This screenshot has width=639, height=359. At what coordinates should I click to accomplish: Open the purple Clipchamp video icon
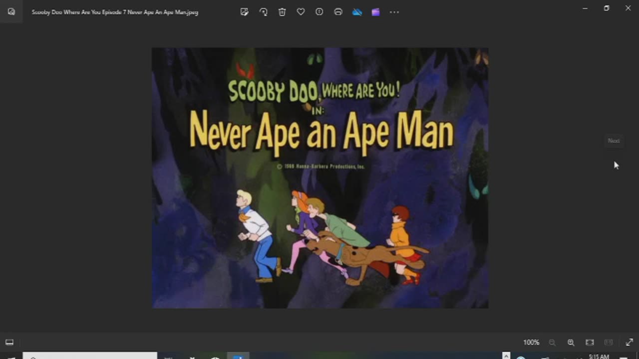click(x=375, y=12)
